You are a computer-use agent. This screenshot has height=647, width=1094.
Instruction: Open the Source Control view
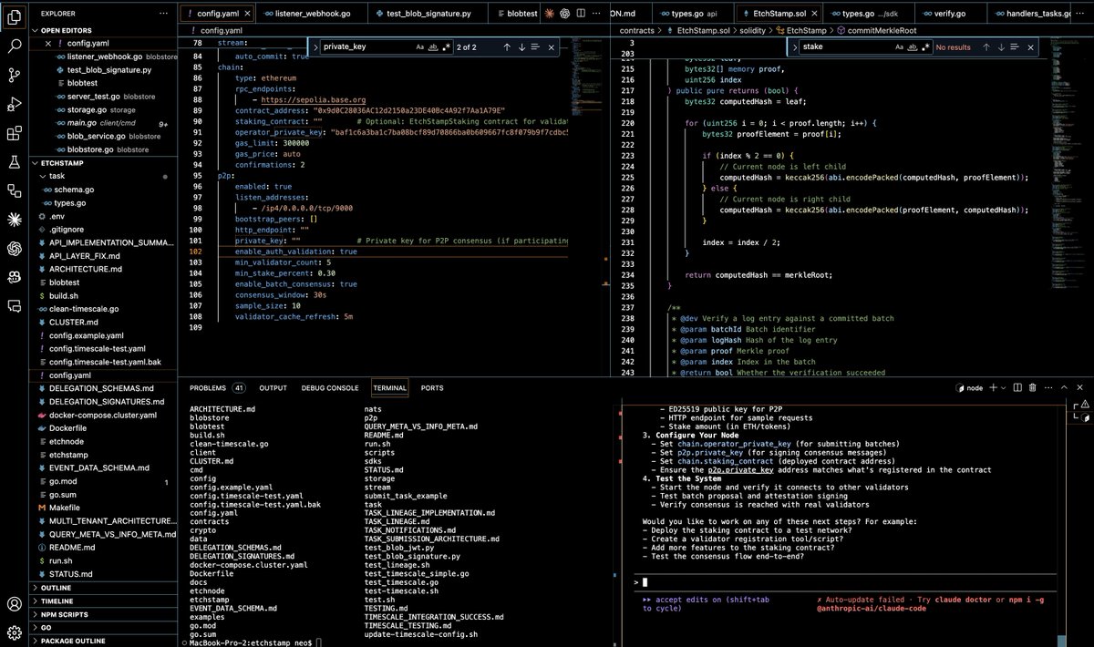click(15, 75)
